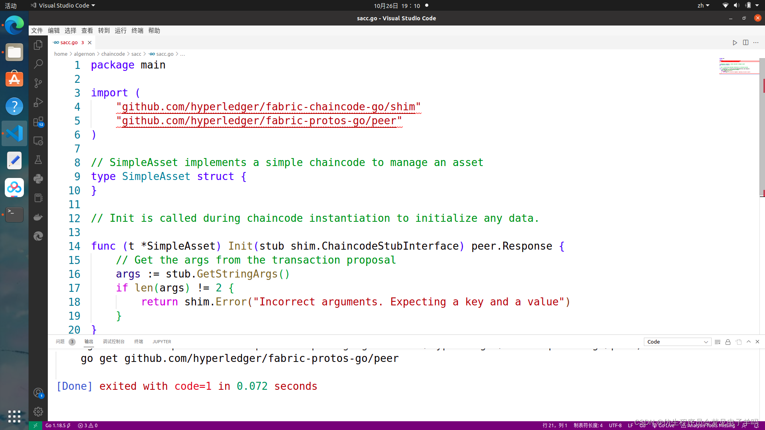Change LF end of line sequence
Viewport: 765px width, 430px height.
(x=630, y=426)
